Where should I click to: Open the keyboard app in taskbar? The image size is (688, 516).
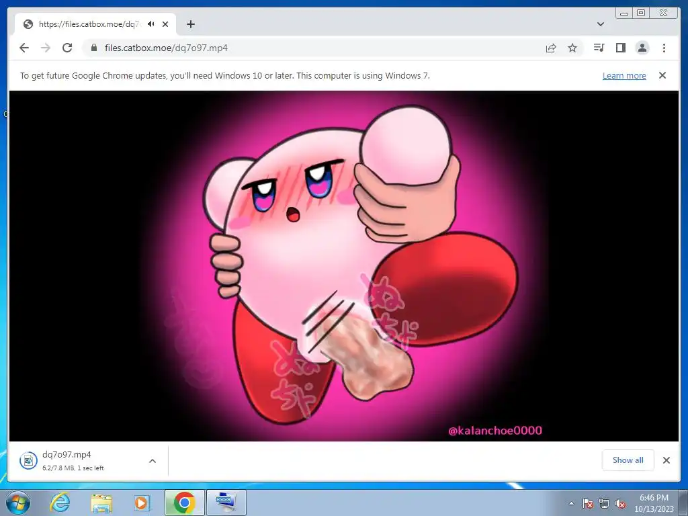tap(226, 503)
